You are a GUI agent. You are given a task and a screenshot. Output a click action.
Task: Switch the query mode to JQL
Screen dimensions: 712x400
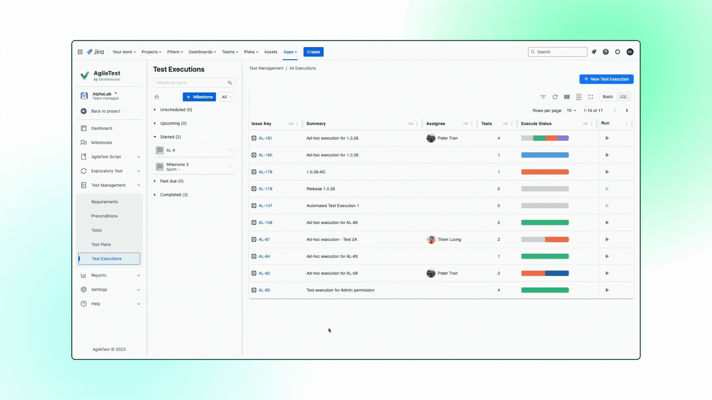623,97
